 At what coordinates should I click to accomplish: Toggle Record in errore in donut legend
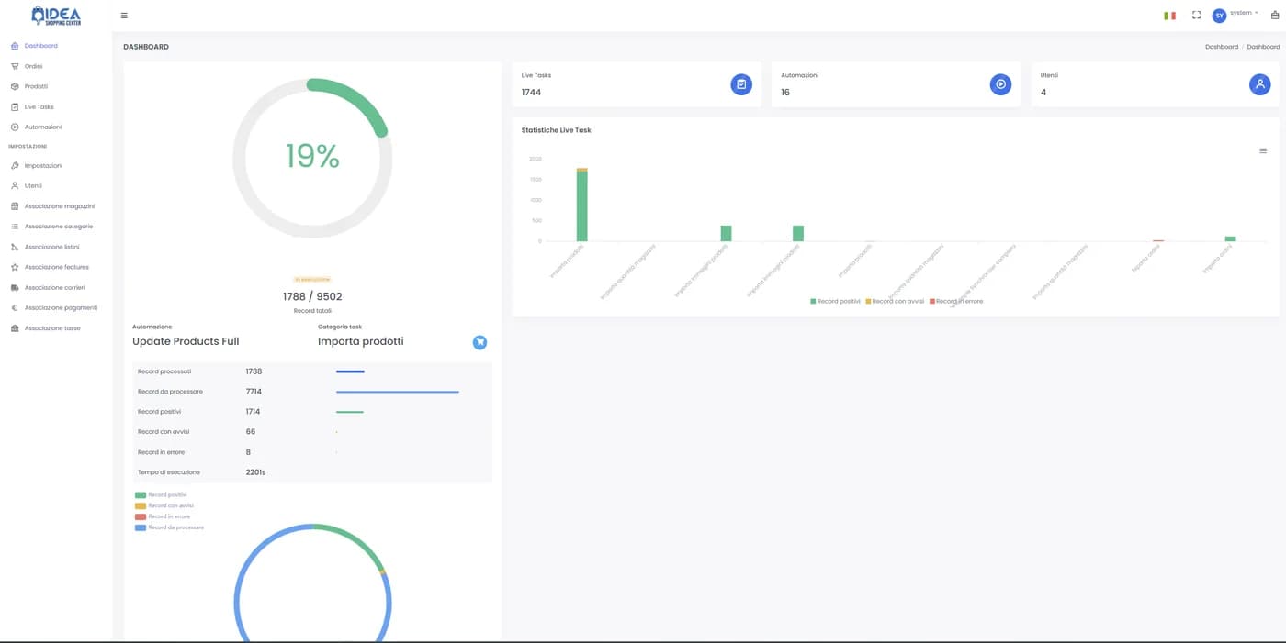(x=162, y=516)
